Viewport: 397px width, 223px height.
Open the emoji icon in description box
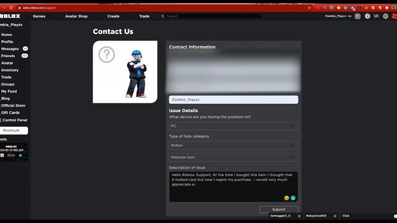click(287, 198)
